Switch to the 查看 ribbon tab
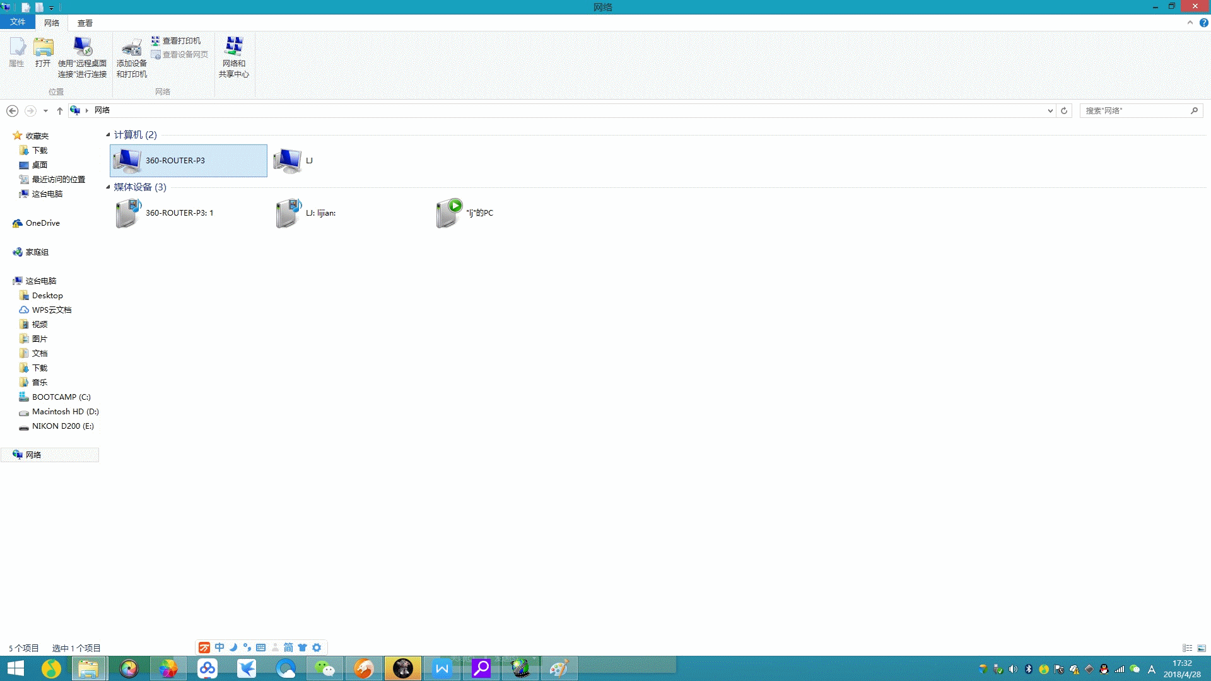The height and width of the screenshot is (681, 1211). (x=85, y=23)
